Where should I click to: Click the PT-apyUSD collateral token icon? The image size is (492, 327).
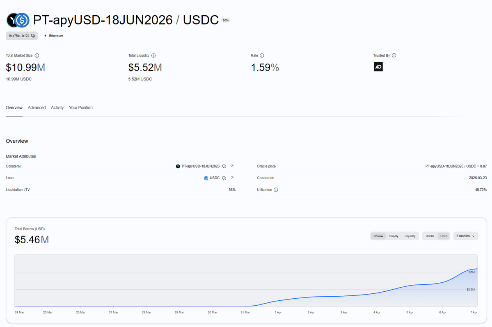(178, 166)
